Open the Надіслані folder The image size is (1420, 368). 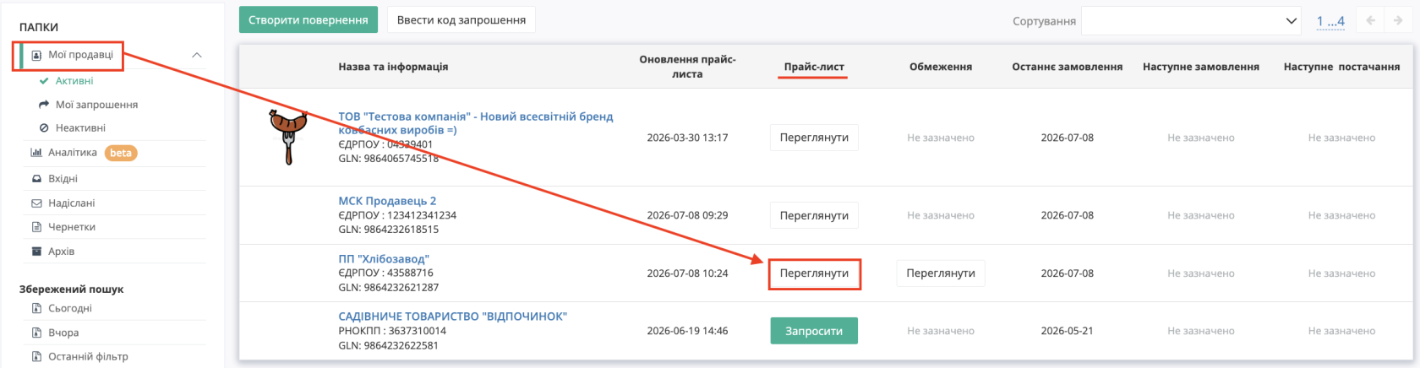coord(72,203)
